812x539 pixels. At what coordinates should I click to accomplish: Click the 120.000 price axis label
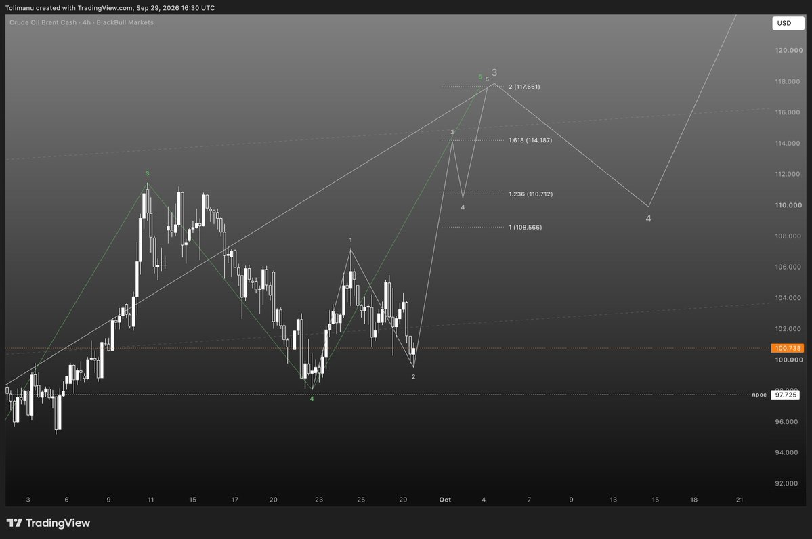[789, 51]
